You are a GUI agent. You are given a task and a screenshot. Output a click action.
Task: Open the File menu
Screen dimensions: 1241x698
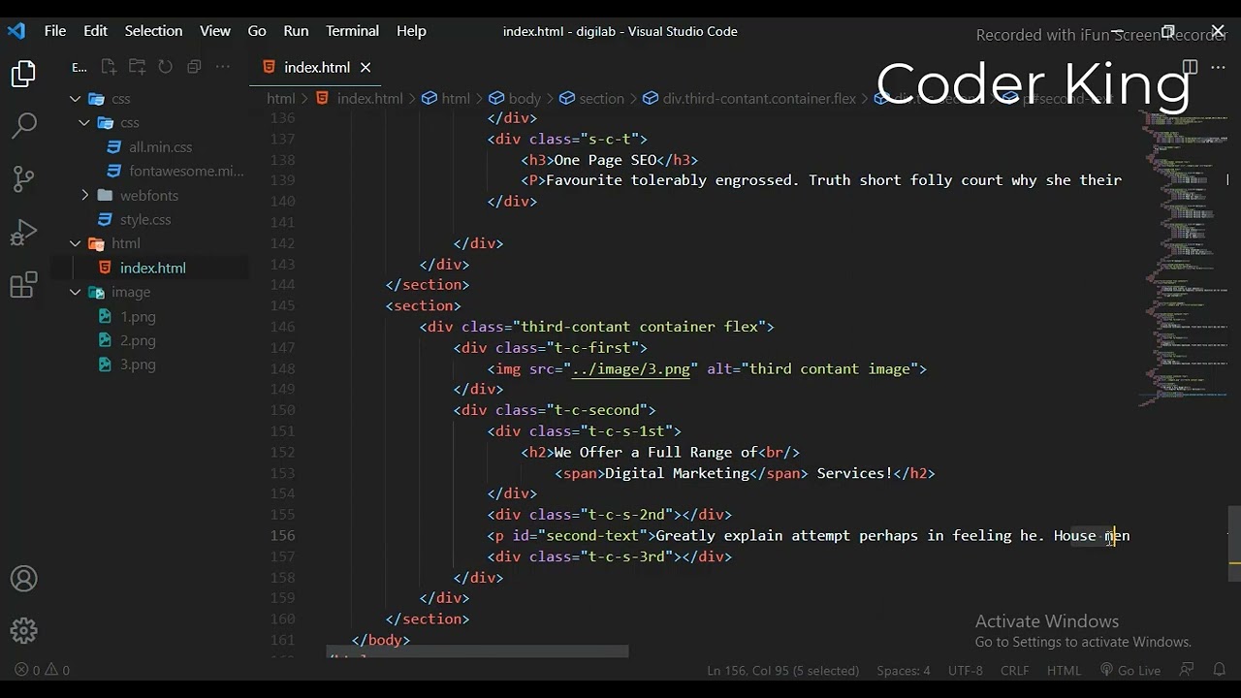(55, 31)
